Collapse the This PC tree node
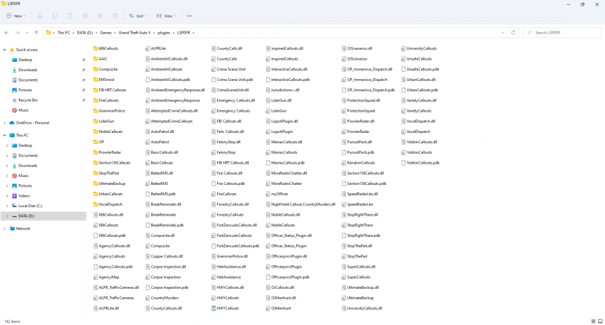Viewport: 605px width, 325px height. [5, 135]
